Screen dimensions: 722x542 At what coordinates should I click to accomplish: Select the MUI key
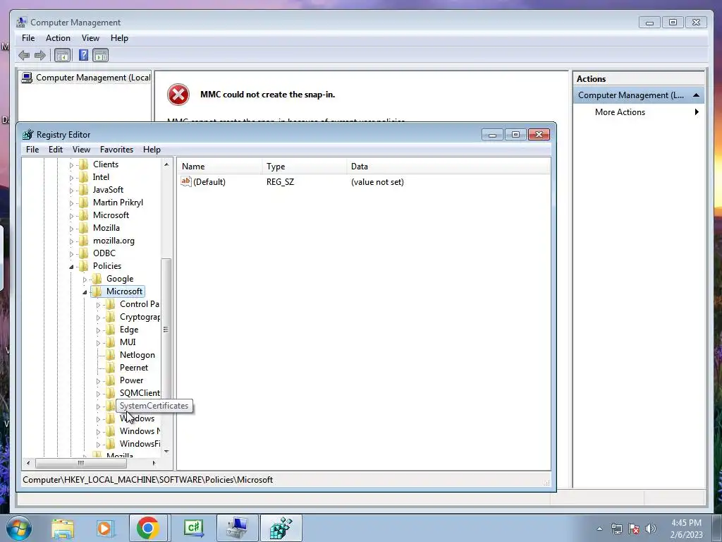click(x=128, y=342)
